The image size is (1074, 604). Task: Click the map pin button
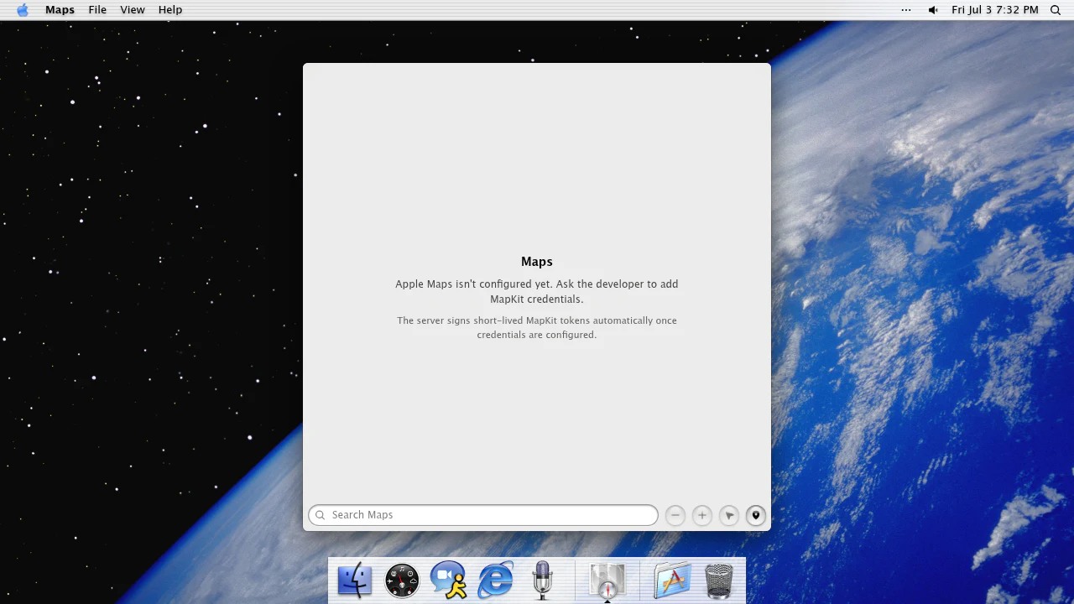coord(756,515)
